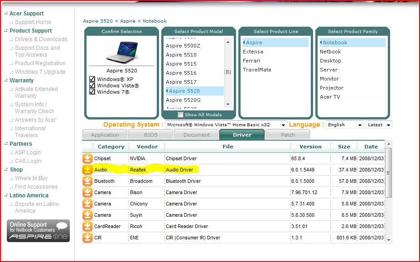Click Aspire 5520 breadcrumb link
Screen dimensions: 420x262
point(98,21)
